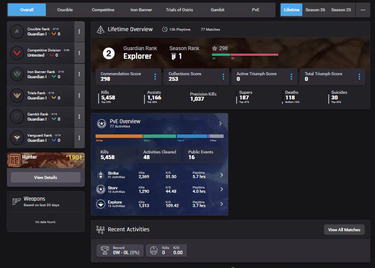Click the Iron Banner Rank emblem icon
Screen dimensions: 375x268
tap(17, 74)
